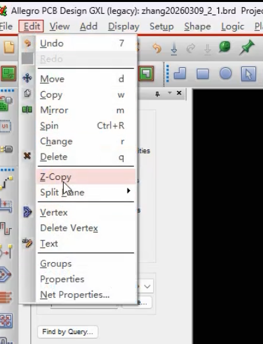Open the panel options dropdown triangle

pos(170,93)
